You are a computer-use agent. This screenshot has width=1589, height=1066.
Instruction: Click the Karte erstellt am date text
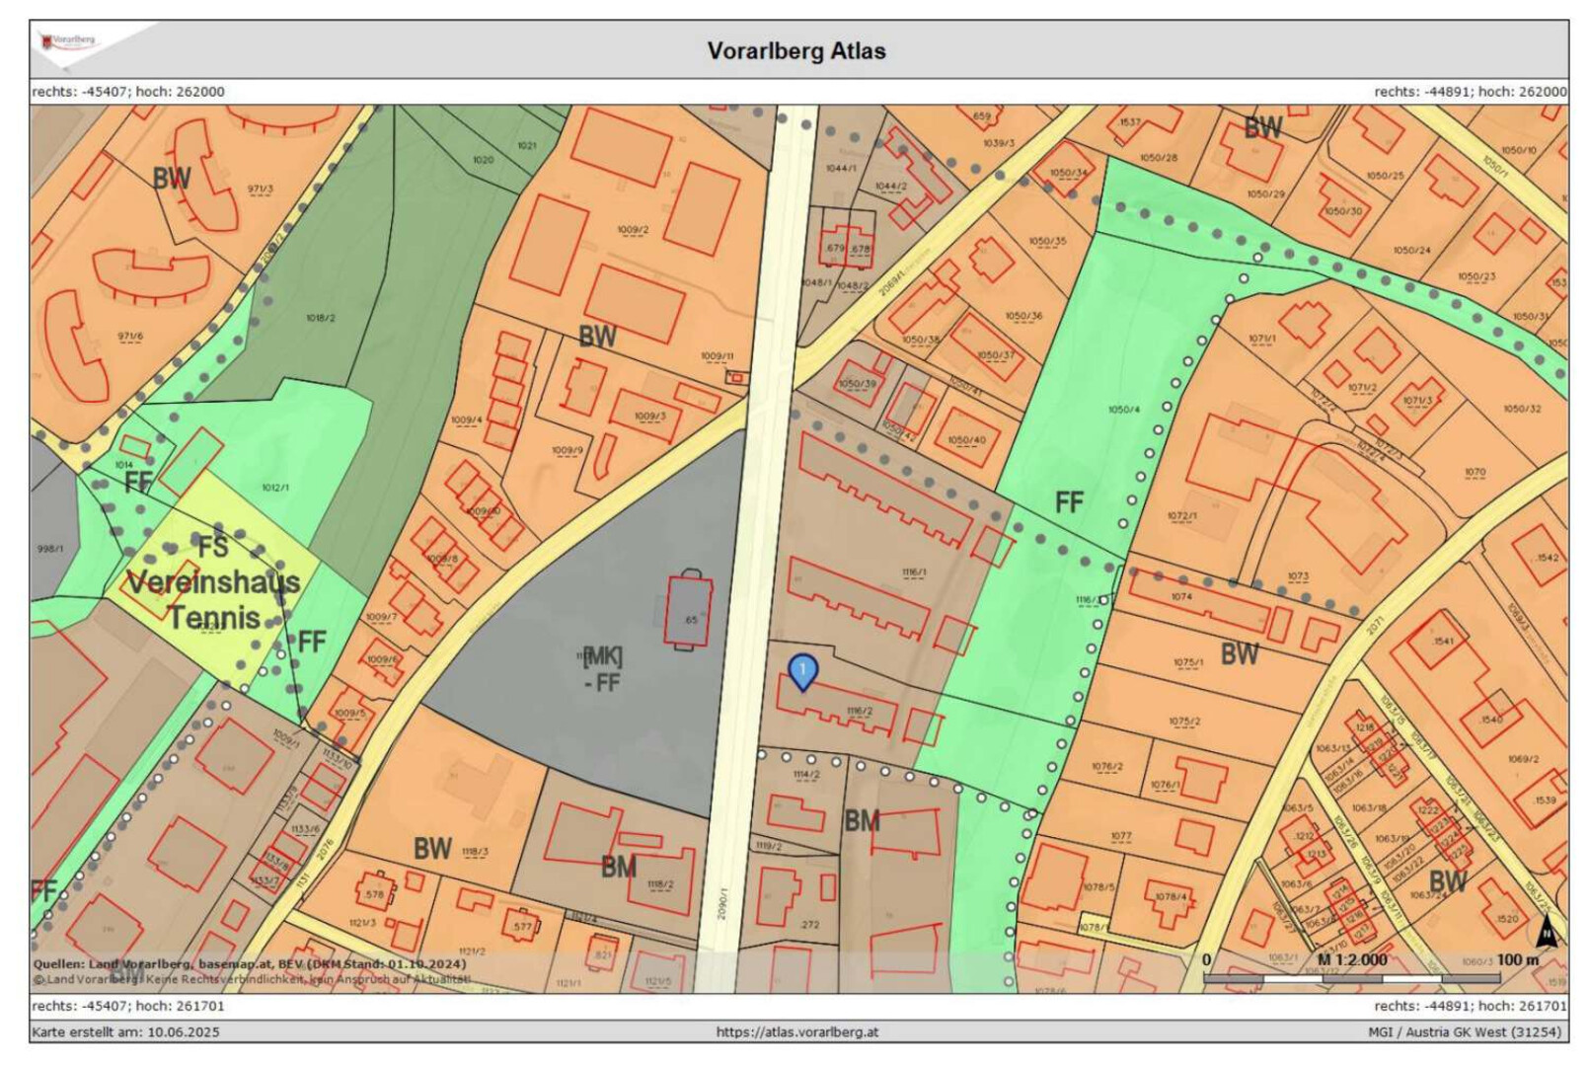(x=126, y=1031)
